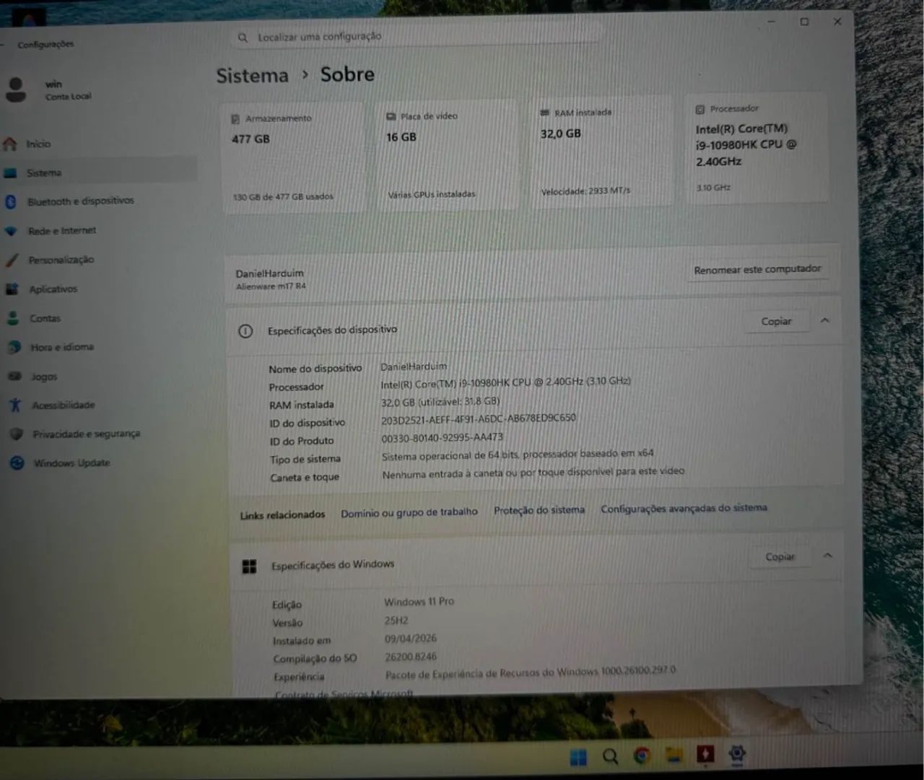Click the Acessibilidade figure icon
The height and width of the screenshot is (780, 924).
[15, 406]
